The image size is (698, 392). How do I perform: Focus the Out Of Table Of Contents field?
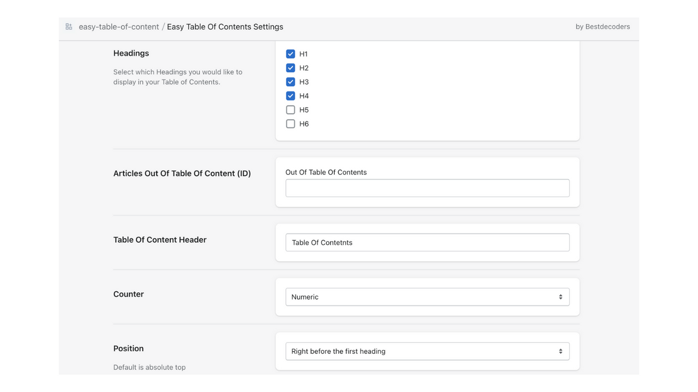coord(428,188)
